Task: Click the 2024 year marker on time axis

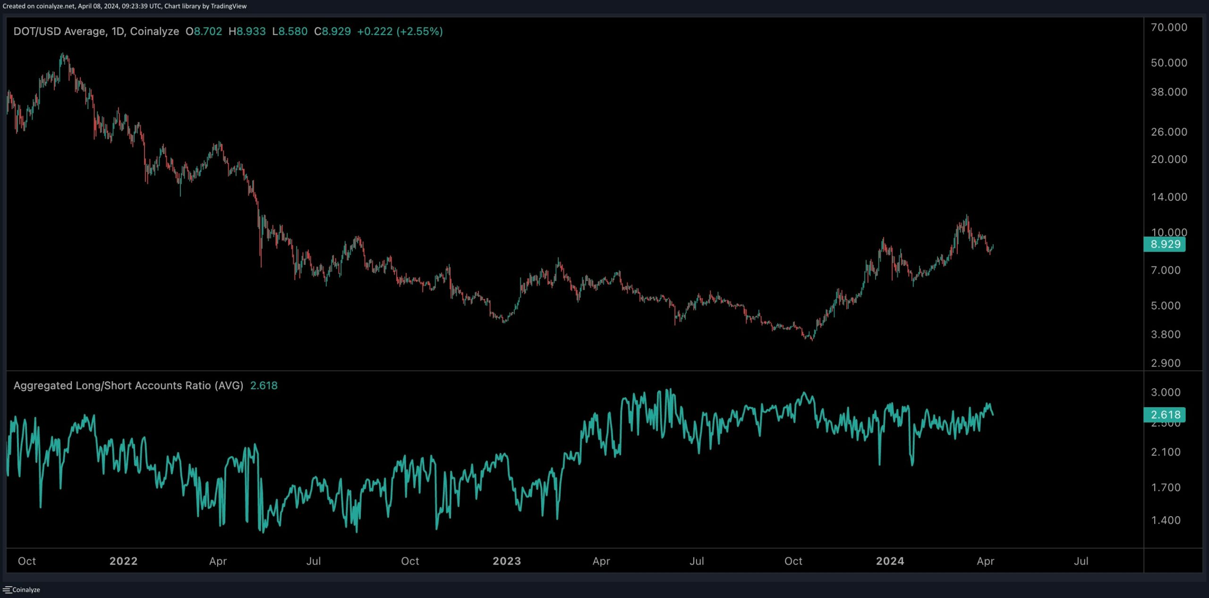Action: [890, 561]
